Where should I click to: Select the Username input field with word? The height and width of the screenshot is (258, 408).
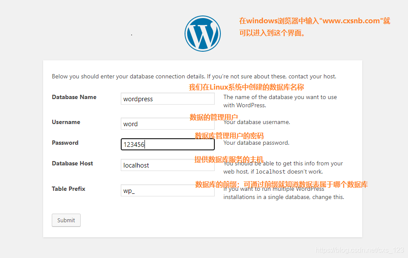168,124
